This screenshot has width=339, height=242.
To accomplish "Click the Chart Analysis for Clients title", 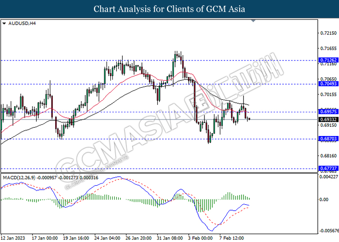I will 169,9.
